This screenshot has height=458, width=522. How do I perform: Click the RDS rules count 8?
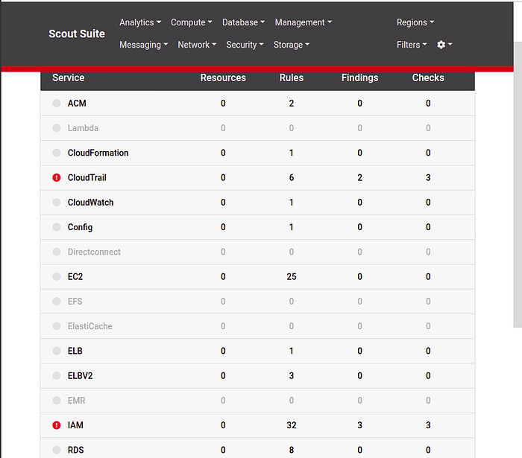tap(292, 450)
